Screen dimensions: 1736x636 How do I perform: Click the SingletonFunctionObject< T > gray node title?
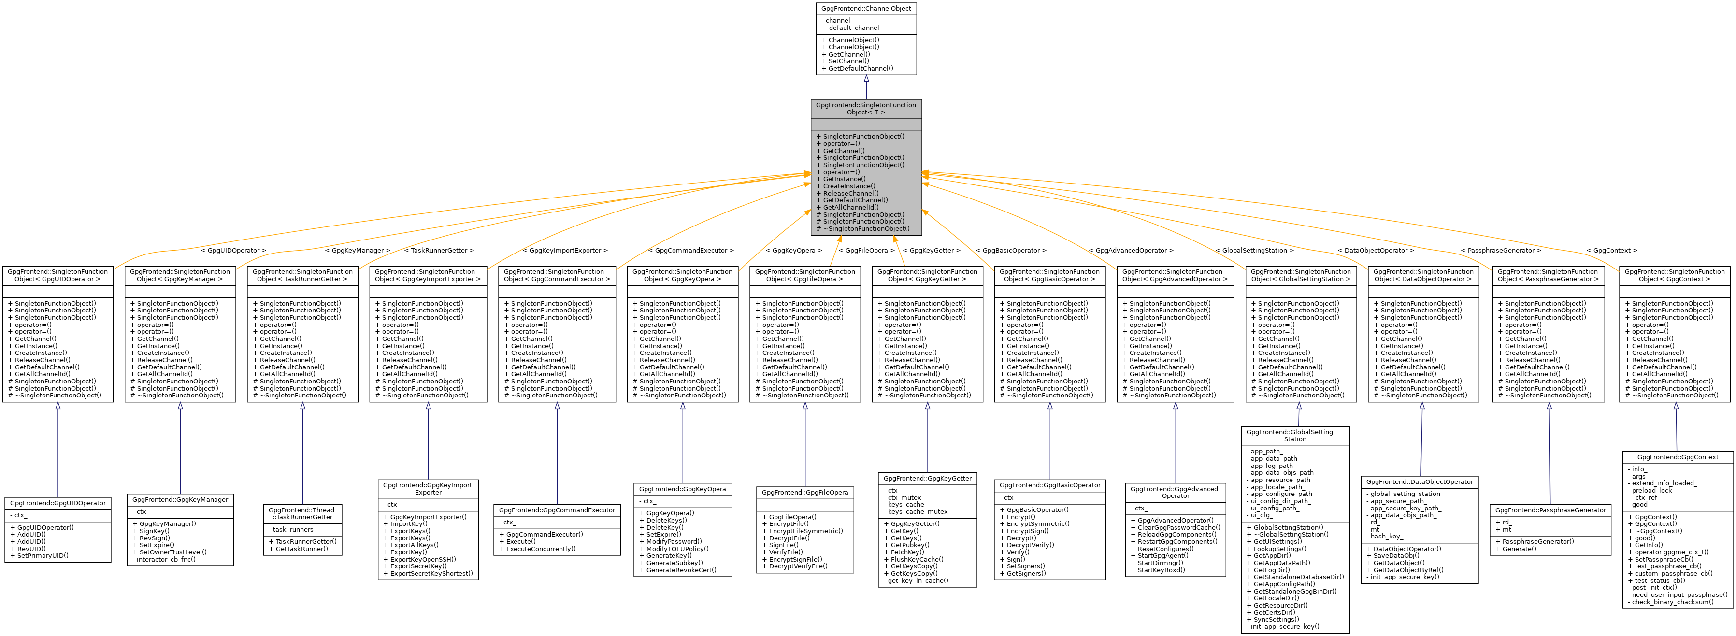tap(866, 109)
